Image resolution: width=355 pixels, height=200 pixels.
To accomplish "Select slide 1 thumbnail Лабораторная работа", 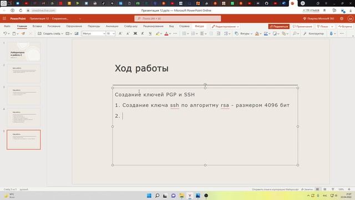I will (24, 52).
